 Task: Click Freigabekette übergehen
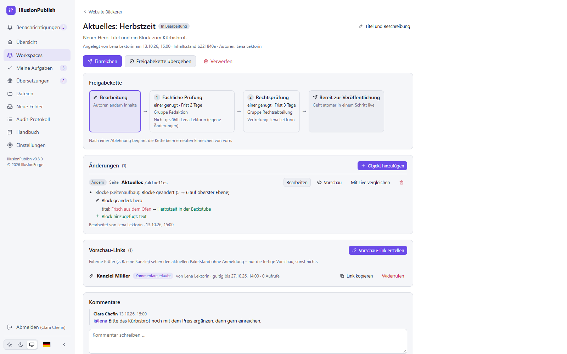coord(160,61)
